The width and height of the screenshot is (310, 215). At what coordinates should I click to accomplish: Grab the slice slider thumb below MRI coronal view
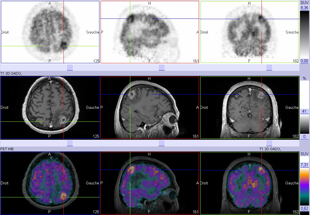click(269, 143)
